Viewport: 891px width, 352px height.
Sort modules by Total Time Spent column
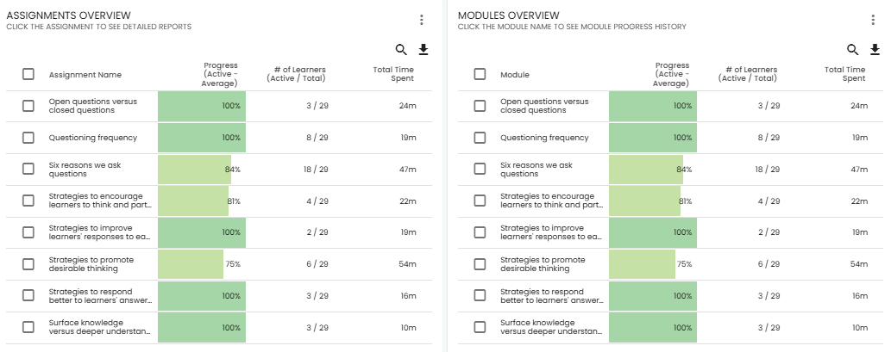(844, 74)
